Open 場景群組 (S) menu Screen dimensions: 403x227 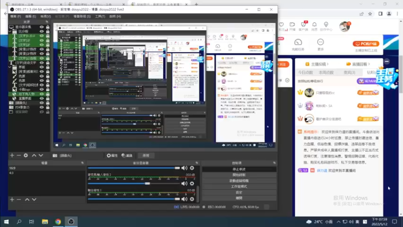[82, 17]
